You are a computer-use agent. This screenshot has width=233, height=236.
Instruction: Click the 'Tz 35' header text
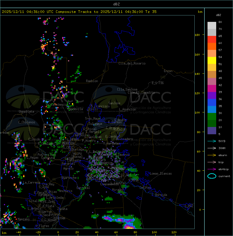(x=151, y=12)
